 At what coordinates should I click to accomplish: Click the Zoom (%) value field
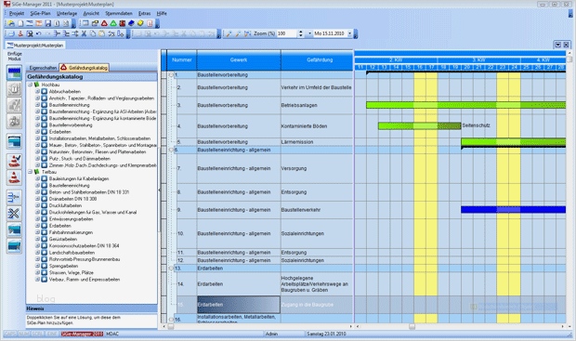(287, 33)
